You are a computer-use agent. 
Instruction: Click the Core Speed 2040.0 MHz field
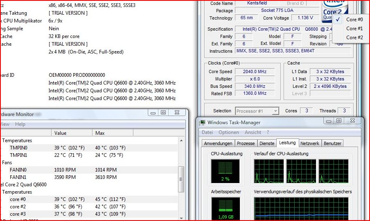point(255,71)
